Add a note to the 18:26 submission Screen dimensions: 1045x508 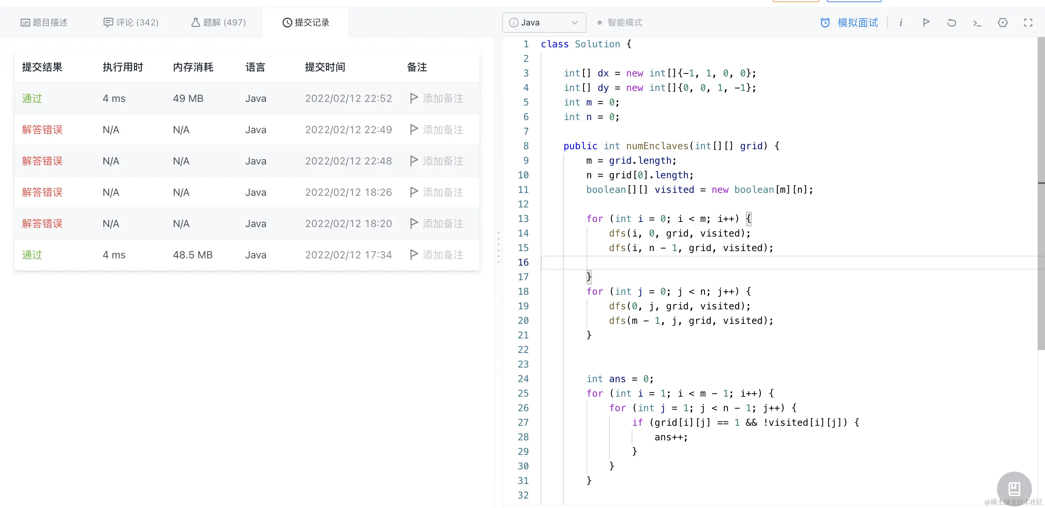pyautogui.click(x=442, y=193)
